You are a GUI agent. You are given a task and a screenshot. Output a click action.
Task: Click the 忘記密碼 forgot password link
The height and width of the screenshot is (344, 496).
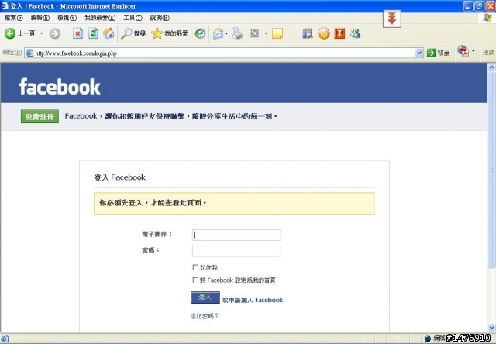pyautogui.click(x=205, y=316)
